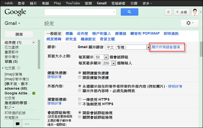Collapse labels with 較少 toggle
The height and width of the screenshot is (128, 203).
click(x=9, y=107)
